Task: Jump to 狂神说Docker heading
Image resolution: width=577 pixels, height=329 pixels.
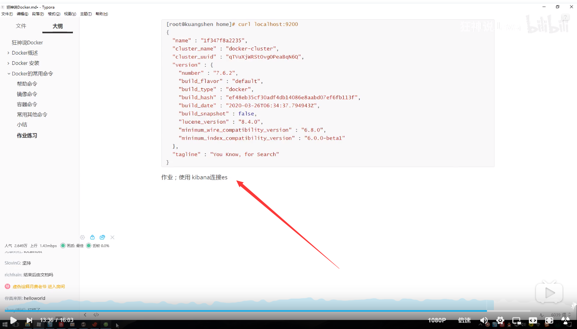Action: tap(28, 43)
